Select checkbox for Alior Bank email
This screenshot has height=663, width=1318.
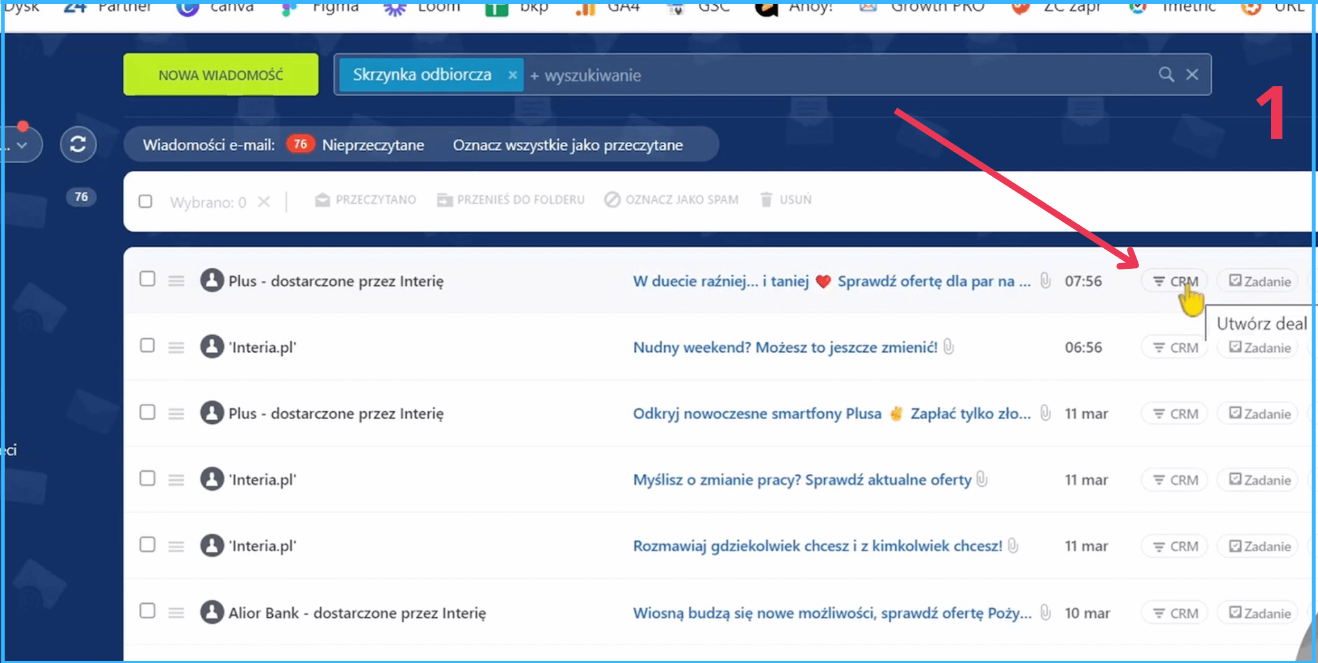147,611
